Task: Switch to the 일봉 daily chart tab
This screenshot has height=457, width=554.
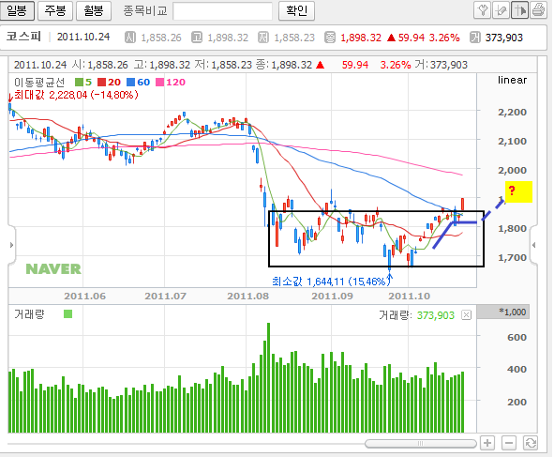Action: [17, 10]
